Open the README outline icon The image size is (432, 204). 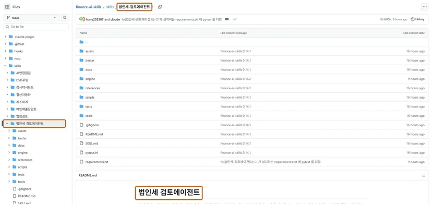[x=423, y=175]
